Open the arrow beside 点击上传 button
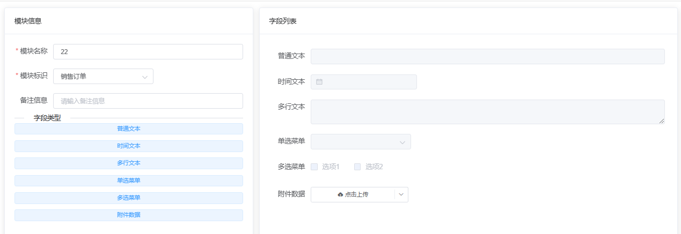Screen dimensions: 681x234 coord(401,194)
